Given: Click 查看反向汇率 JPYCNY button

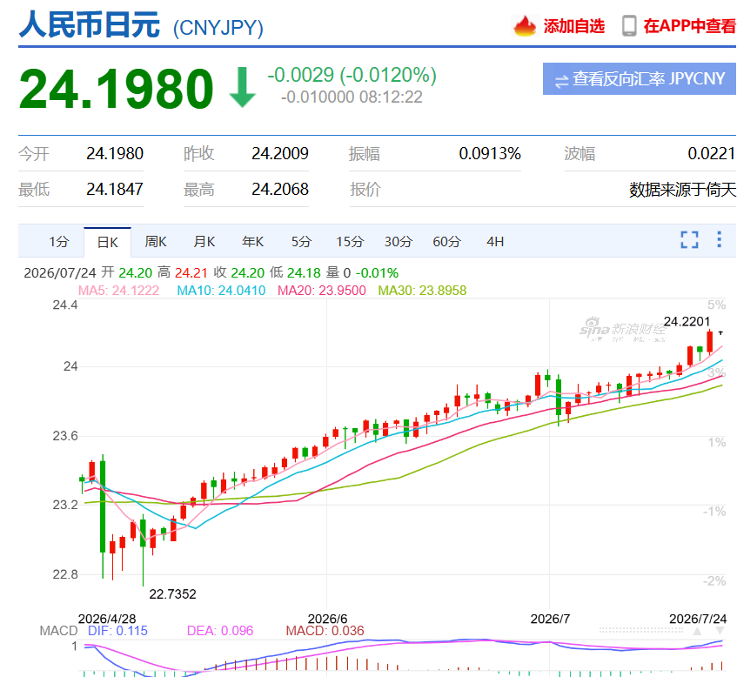Looking at the screenshot, I should 640,79.
